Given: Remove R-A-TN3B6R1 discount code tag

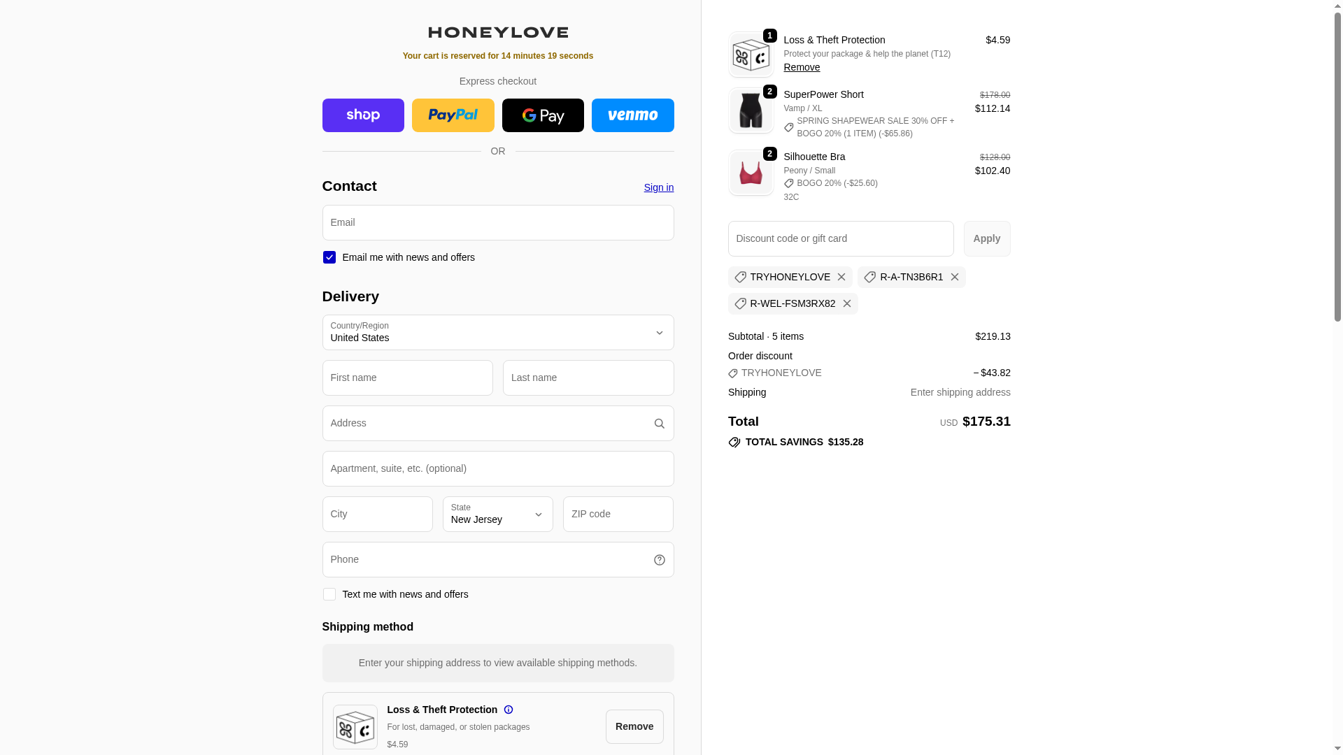Looking at the screenshot, I should [x=955, y=278].
